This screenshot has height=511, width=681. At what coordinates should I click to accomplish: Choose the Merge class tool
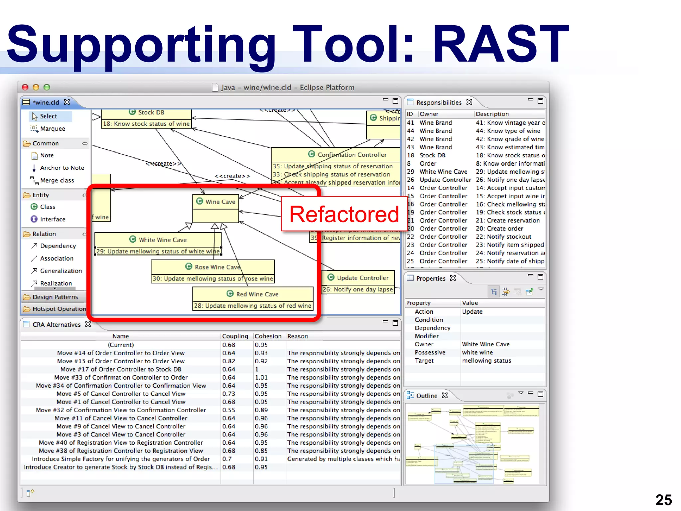coord(53,180)
